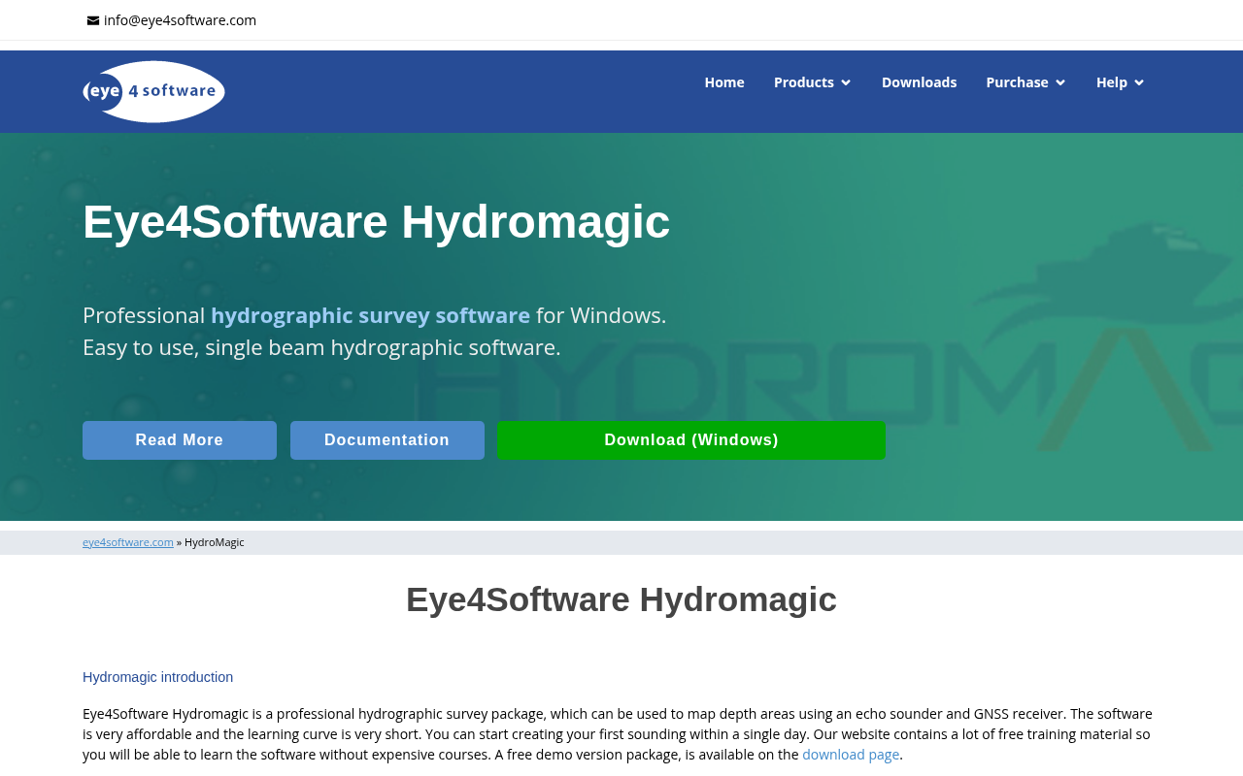Click the eye4software.com breadcrumb link
Viewport: 1243px width, 776px height.
[128, 542]
